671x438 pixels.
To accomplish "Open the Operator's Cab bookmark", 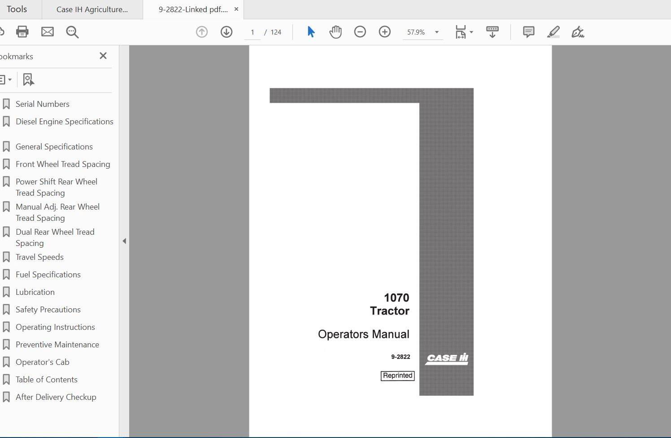I will (43, 362).
